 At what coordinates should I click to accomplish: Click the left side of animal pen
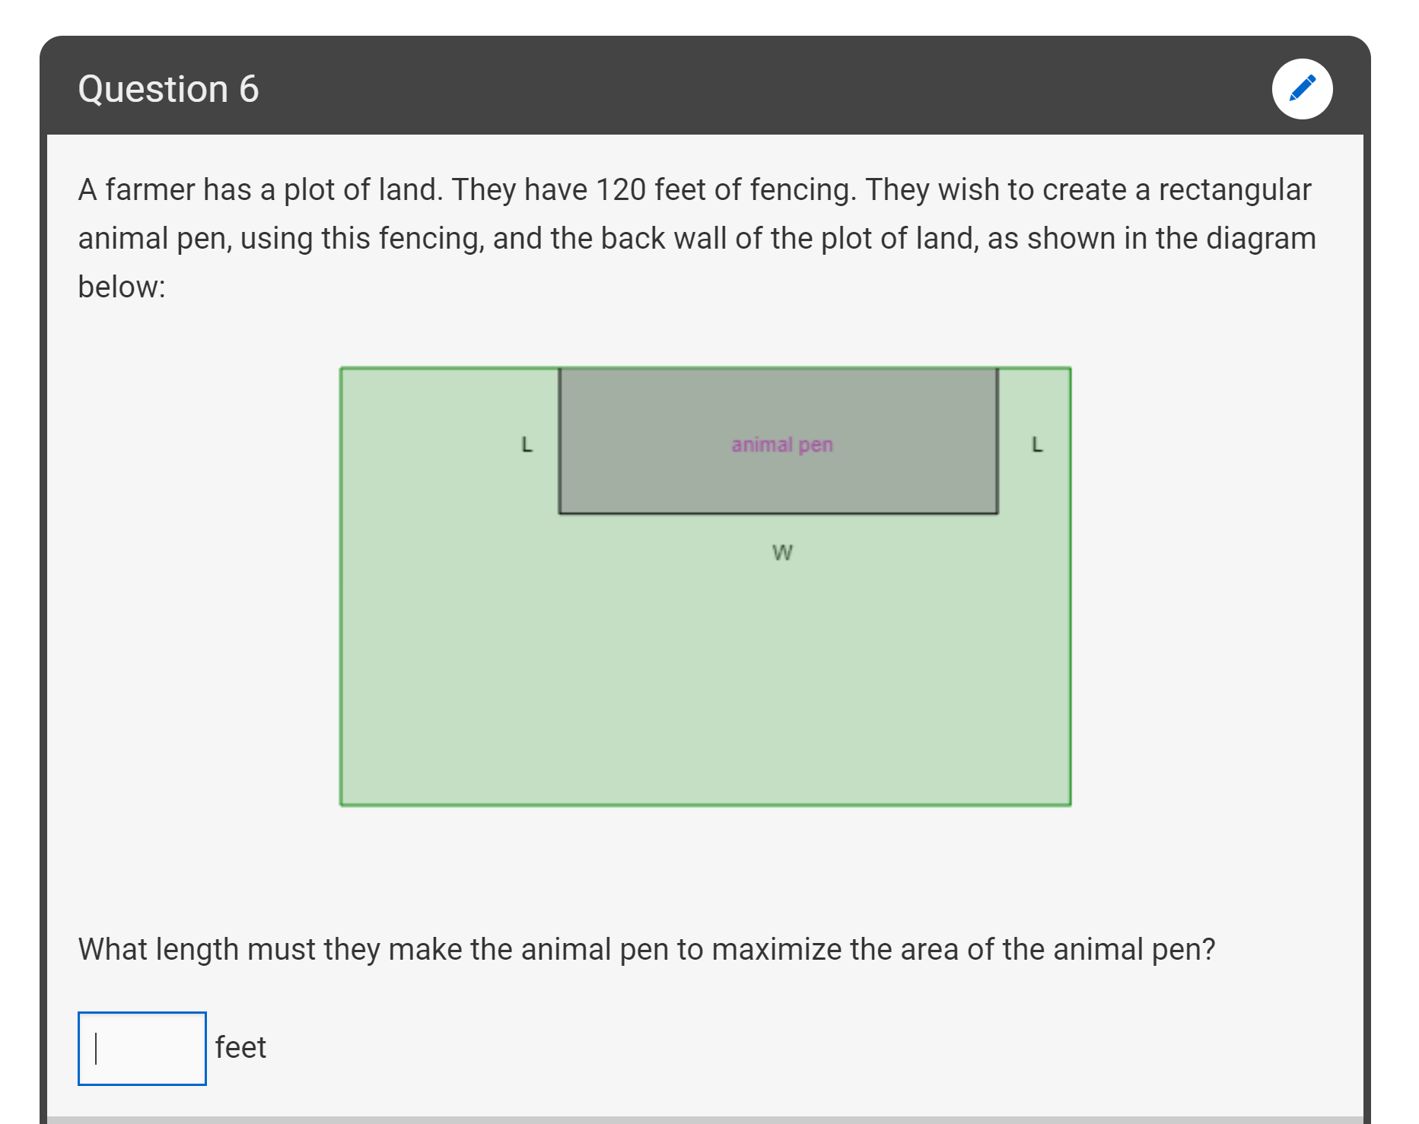click(x=560, y=441)
